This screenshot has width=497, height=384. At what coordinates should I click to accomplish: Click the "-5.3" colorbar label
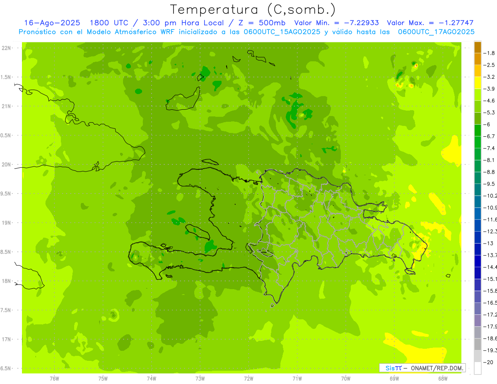[x=490, y=112]
